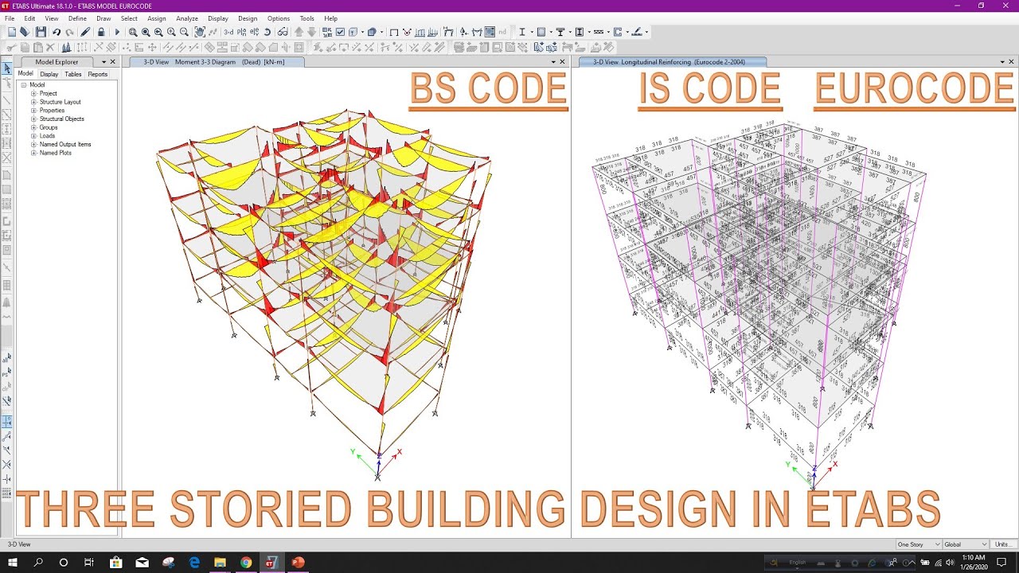Click the clock in the system tray
This screenshot has height=573, width=1019.
coord(974,562)
